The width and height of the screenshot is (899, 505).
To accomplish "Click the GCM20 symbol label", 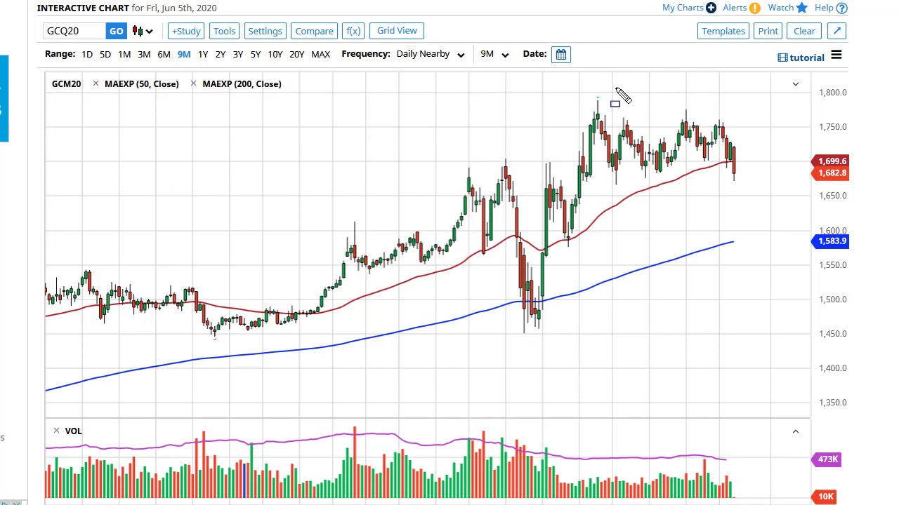I will (66, 83).
